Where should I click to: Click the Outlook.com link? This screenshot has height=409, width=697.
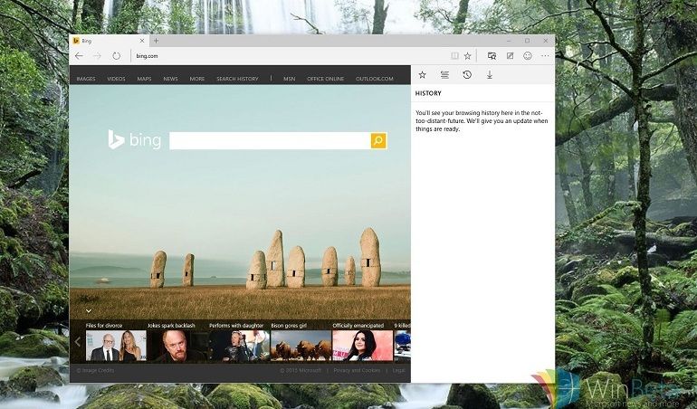coord(375,79)
